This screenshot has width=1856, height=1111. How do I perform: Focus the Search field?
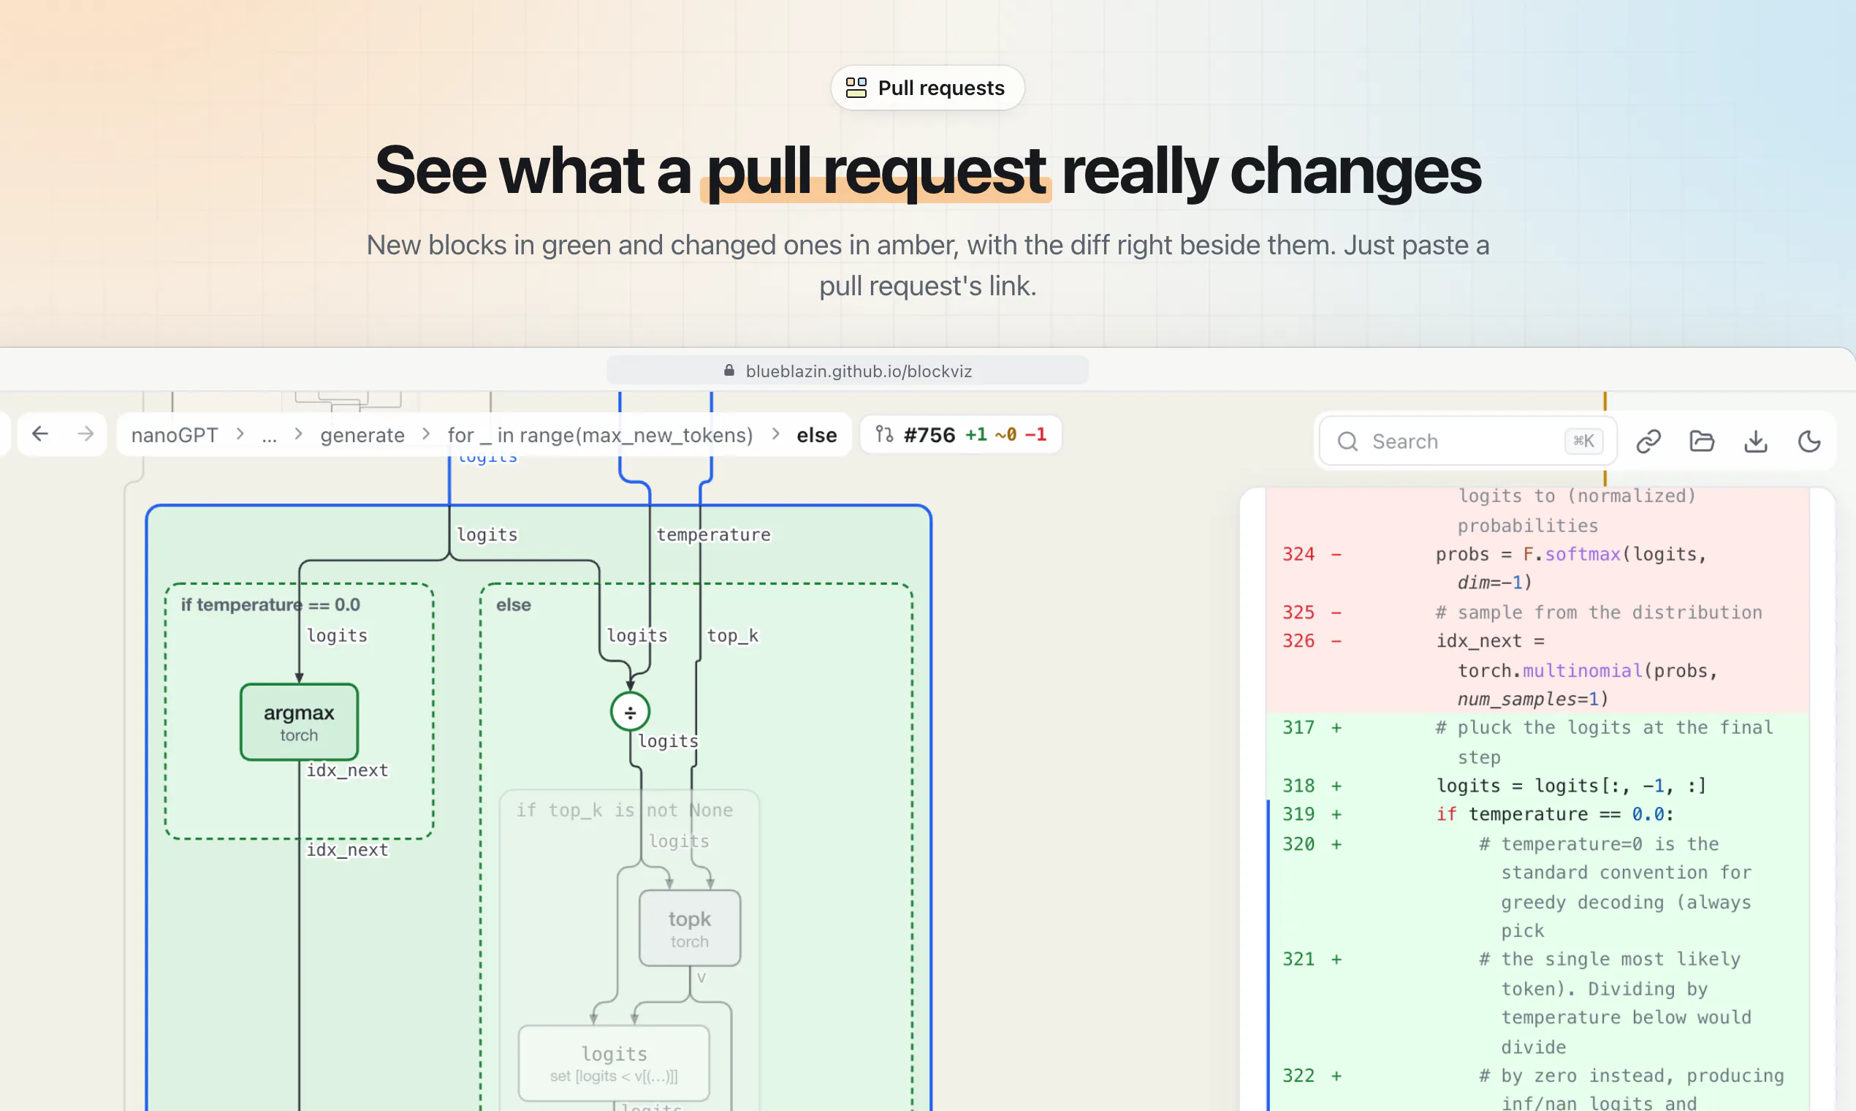(x=1467, y=441)
